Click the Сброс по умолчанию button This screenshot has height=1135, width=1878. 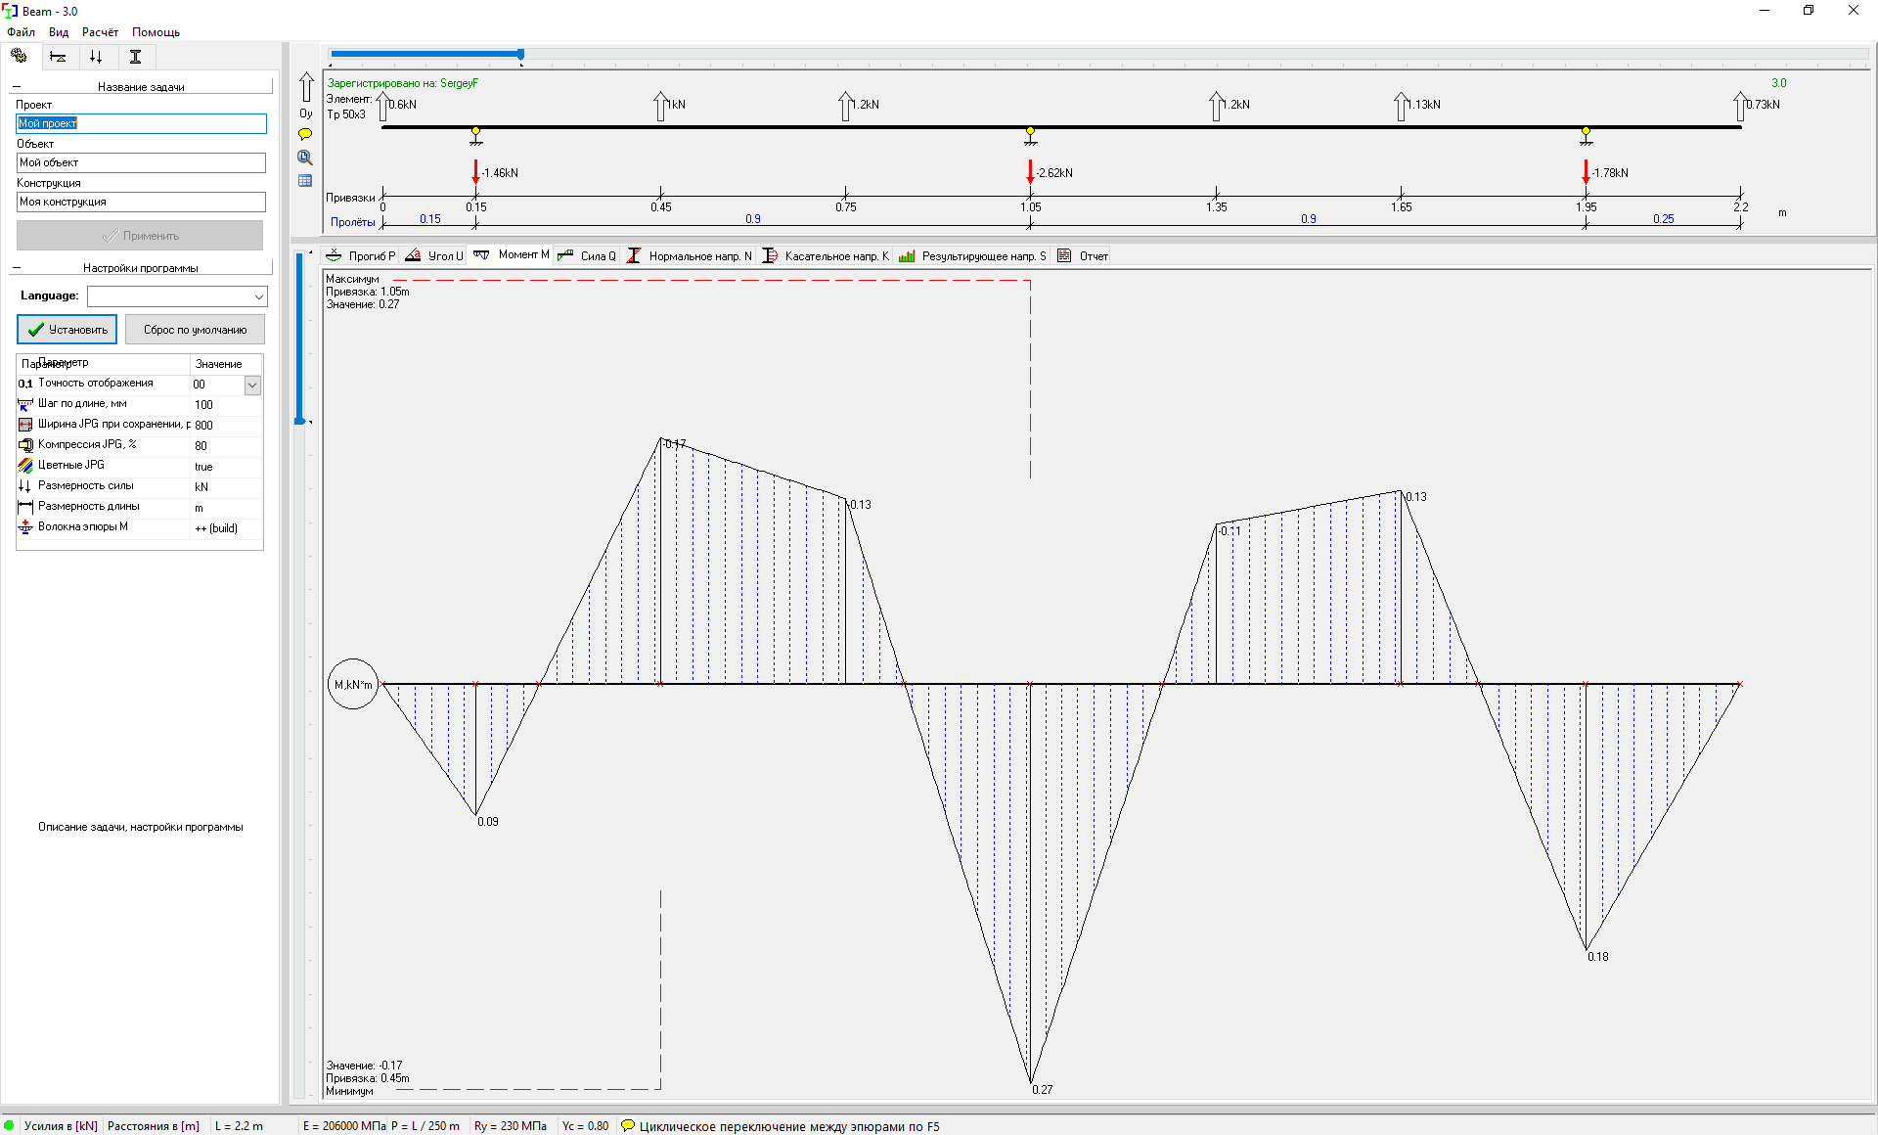[195, 330]
